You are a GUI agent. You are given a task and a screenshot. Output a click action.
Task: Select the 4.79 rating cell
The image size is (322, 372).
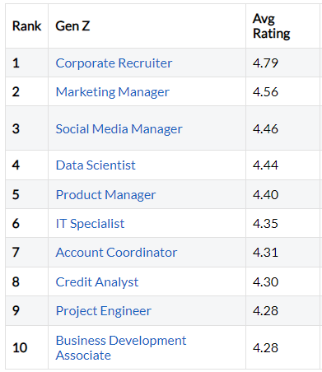(284, 63)
